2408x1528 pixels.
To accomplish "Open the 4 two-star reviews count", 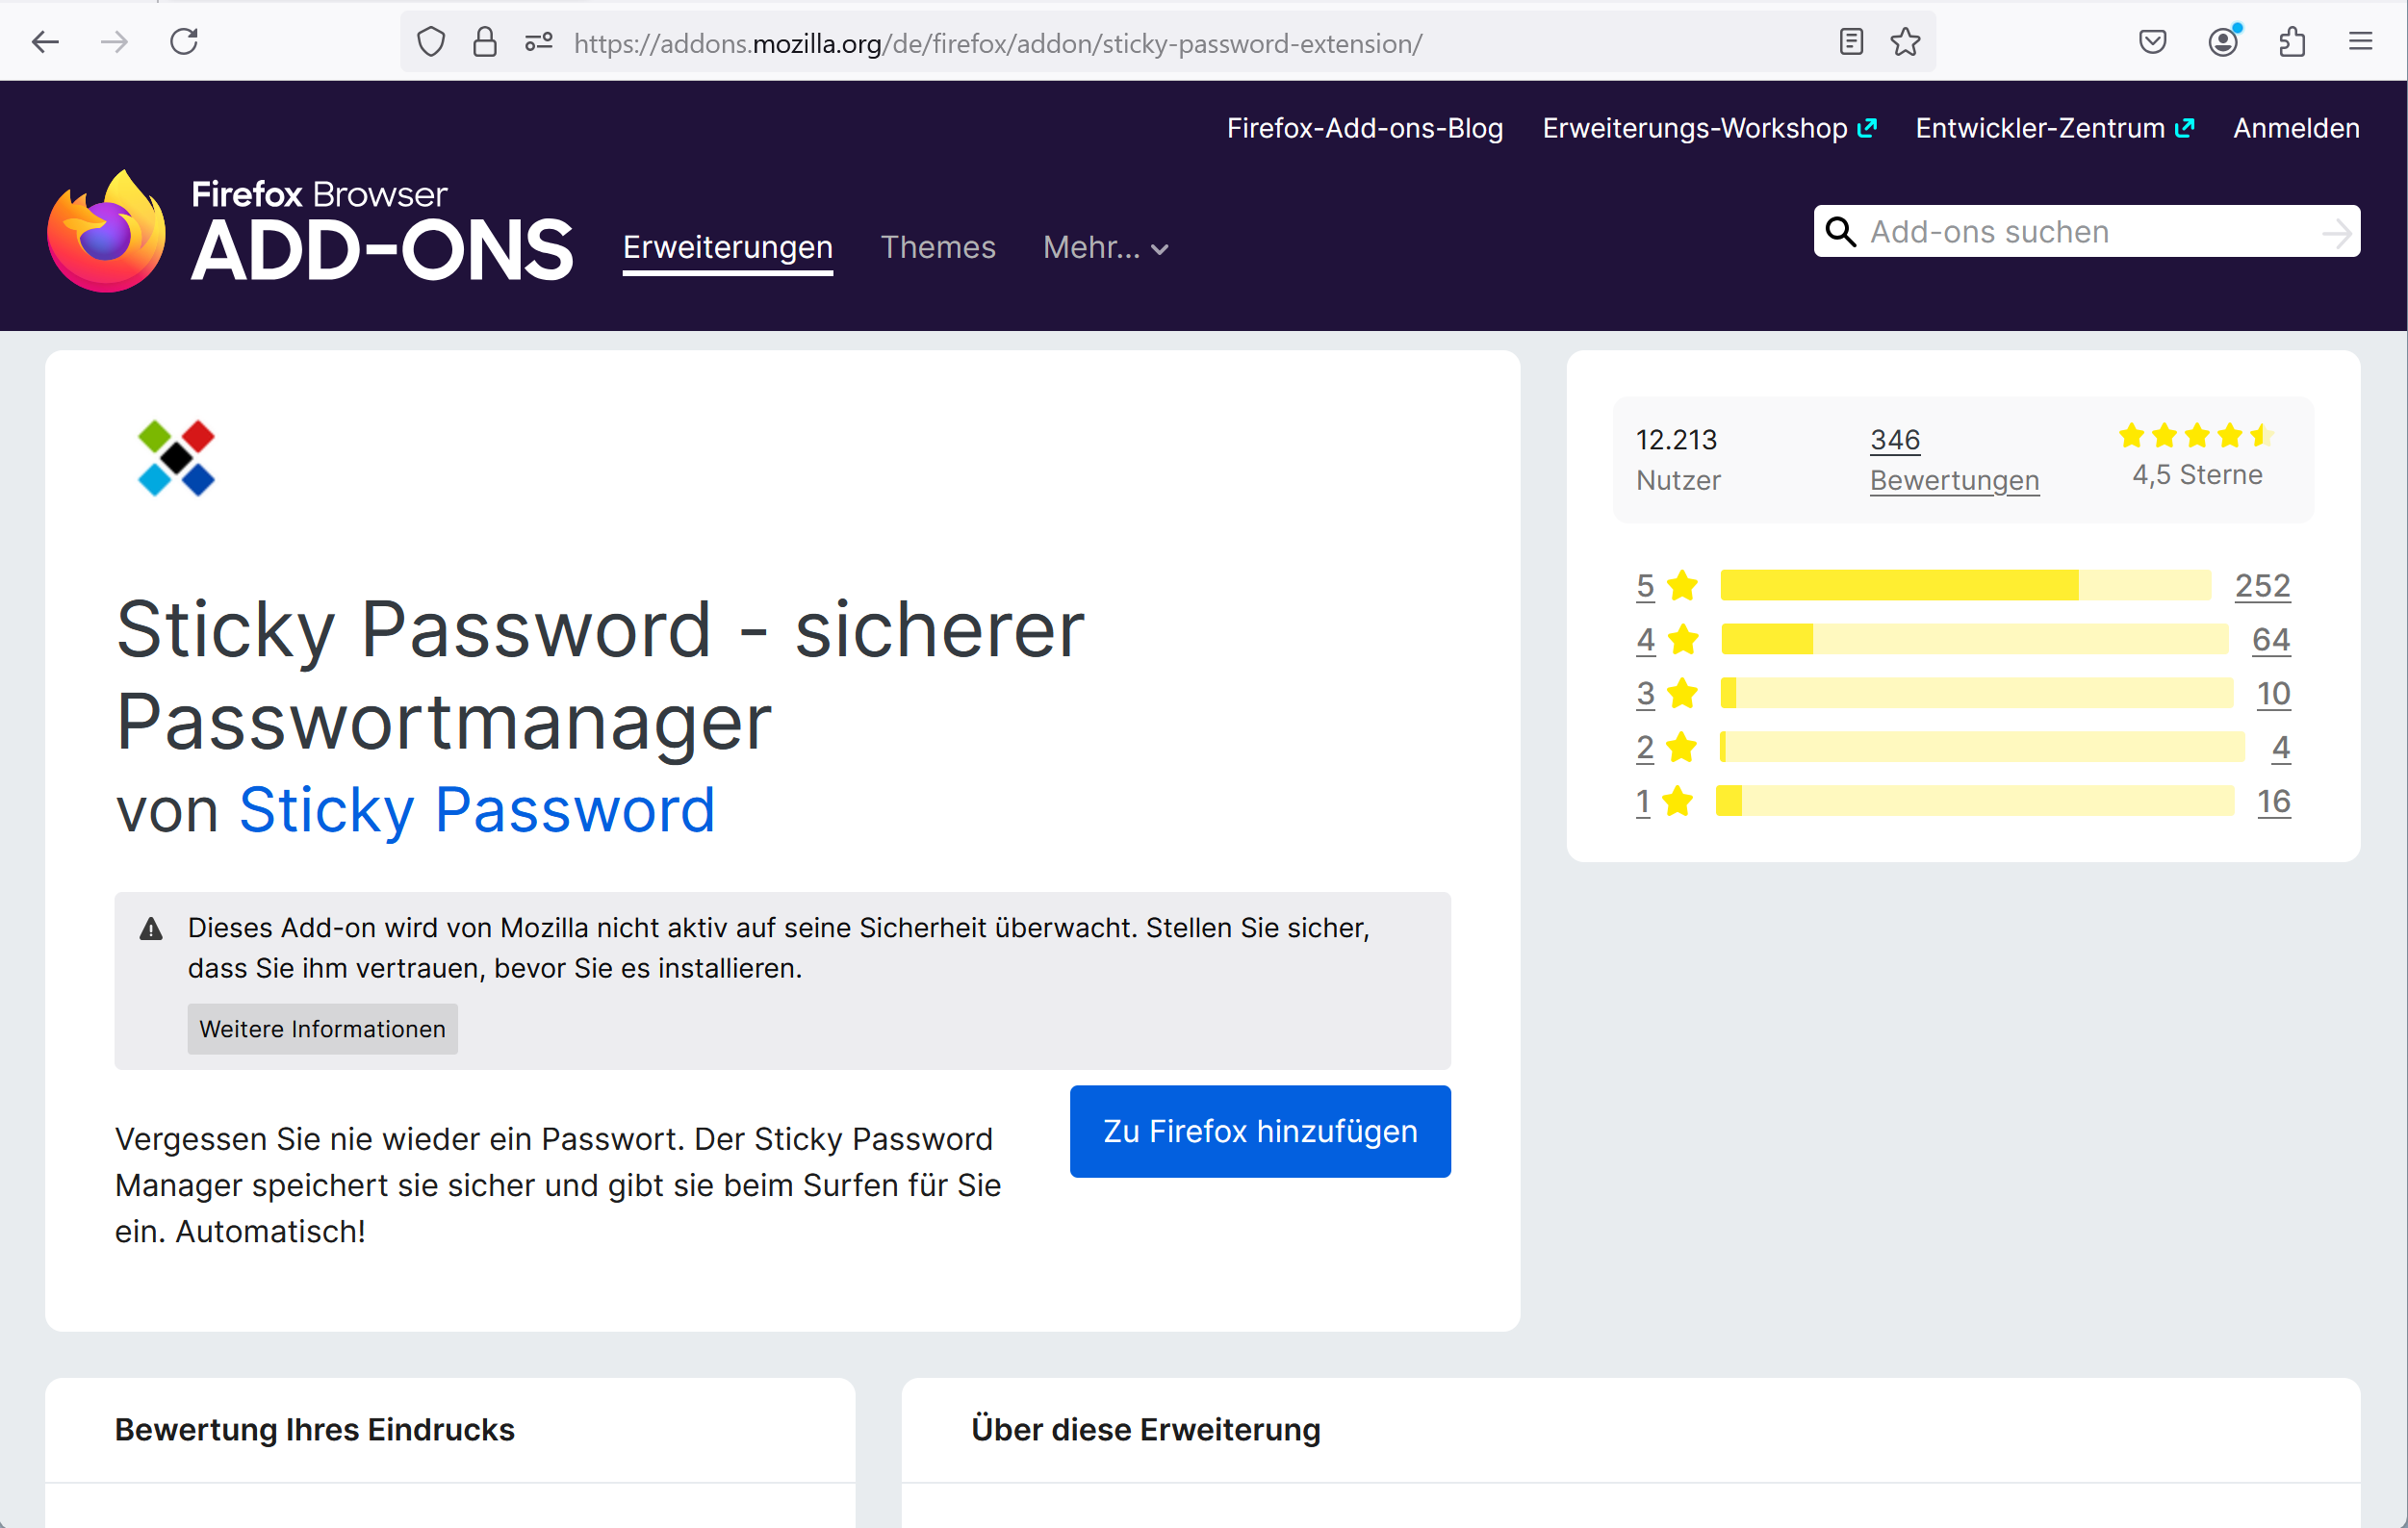I will tap(2281, 747).
